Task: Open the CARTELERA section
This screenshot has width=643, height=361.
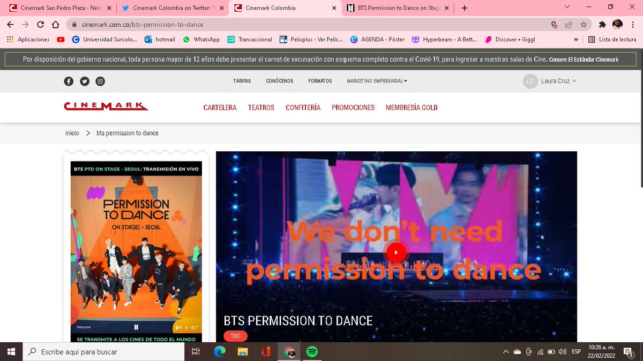Action: pos(220,107)
